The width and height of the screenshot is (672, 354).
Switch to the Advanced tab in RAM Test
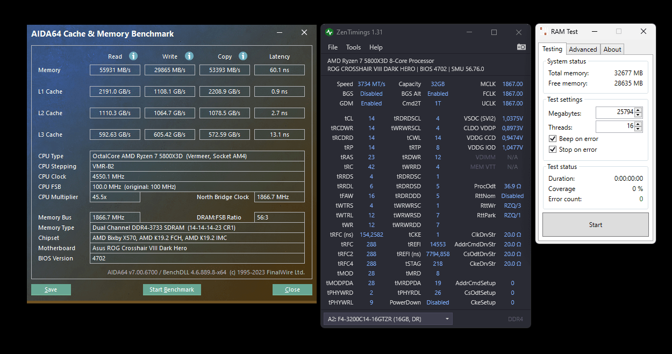583,49
